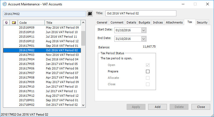The height and width of the screenshot is (117, 214).
Task: Click the Title column header
Action: [63, 23]
